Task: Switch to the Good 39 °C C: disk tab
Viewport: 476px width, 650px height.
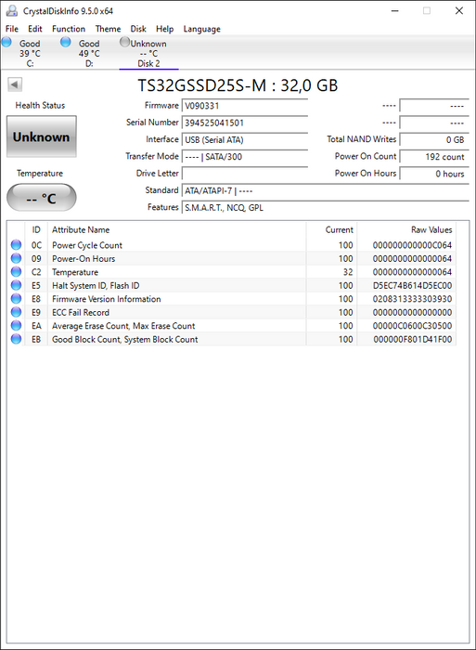Action: pos(30,53)
